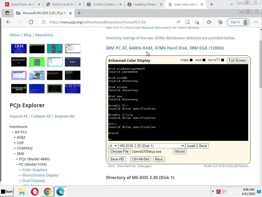262x197 pixels.
Task: Open the About link
Action: pyautogui.click(x=15, y=35)
